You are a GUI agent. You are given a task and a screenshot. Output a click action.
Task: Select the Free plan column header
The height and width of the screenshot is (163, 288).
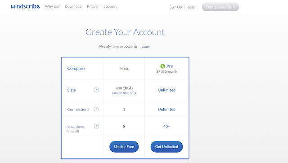(124, 68)
